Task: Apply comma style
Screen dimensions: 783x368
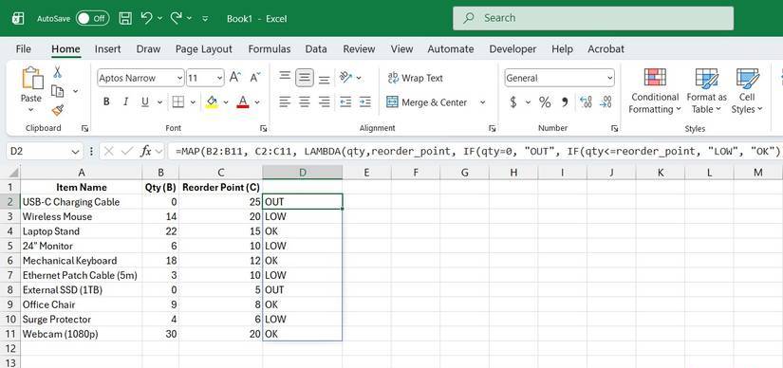Action: point(565,102)
